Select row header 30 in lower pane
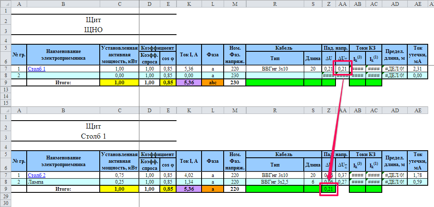Viewport: 434px width, 207px height. point(5,203)
